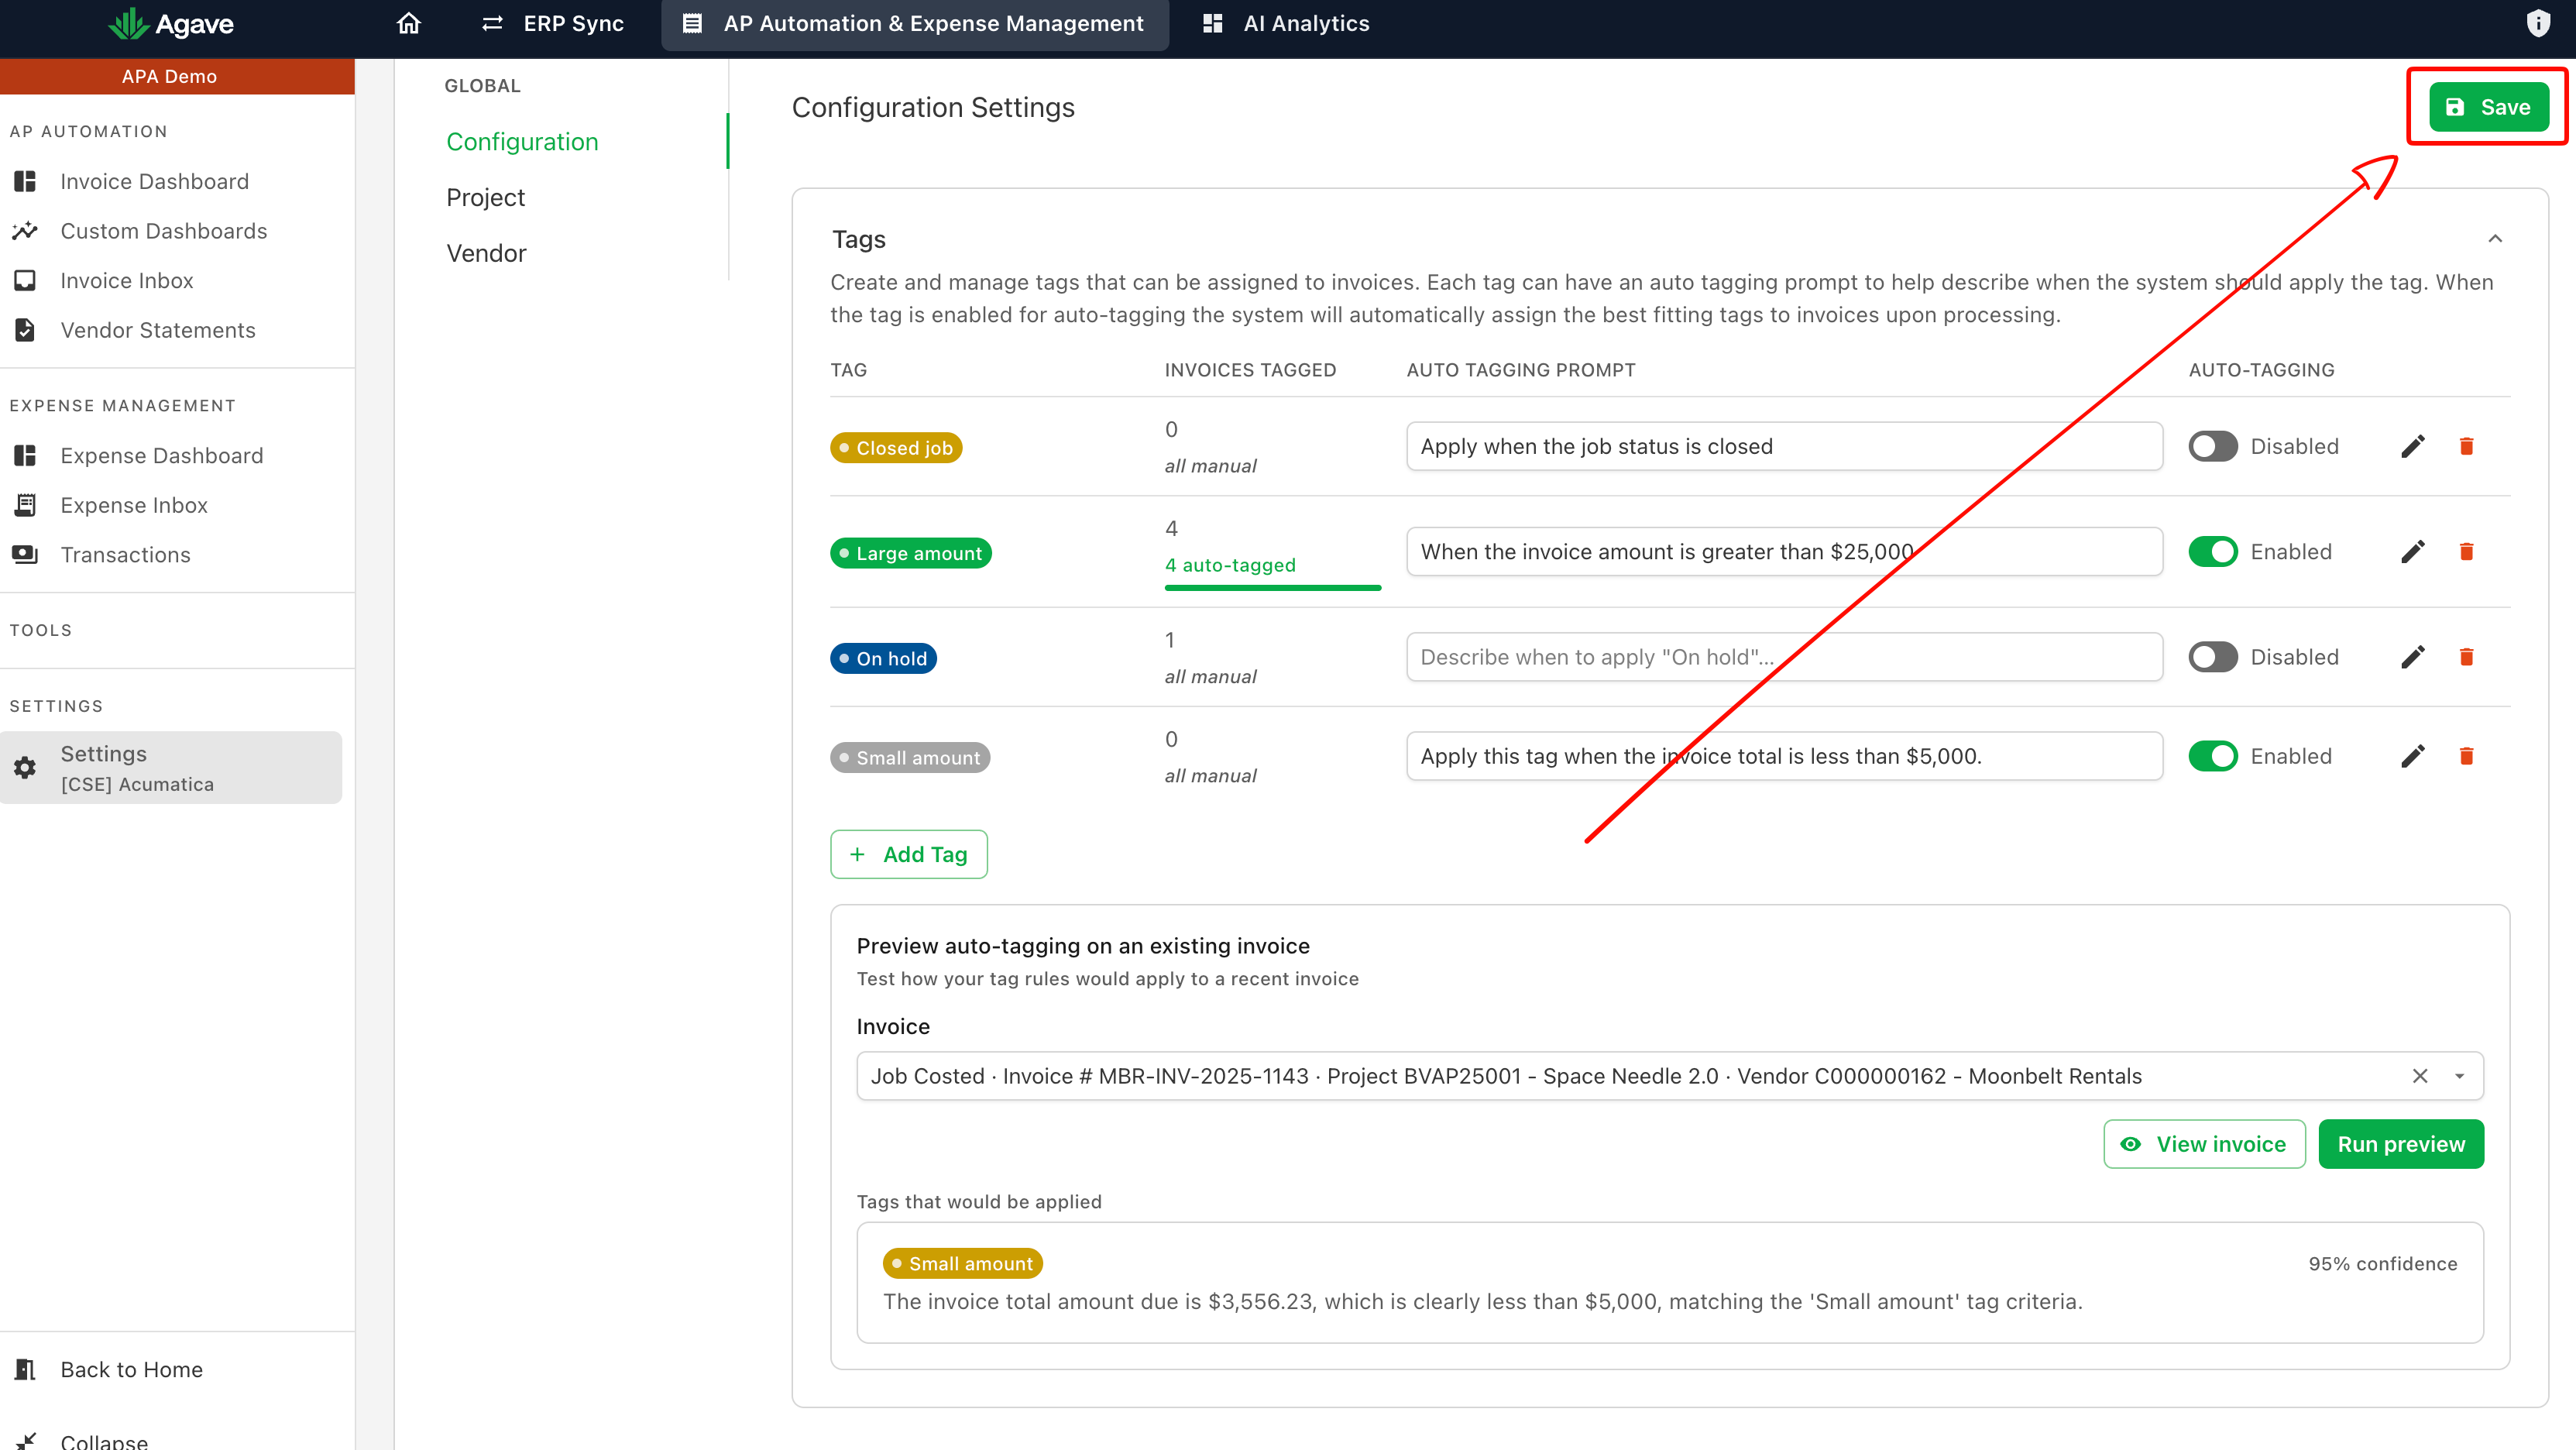This screenshot has height=1450, width=2576.
Task: Collapse the Tags section chevron
Action: click(x=2495, y=239)
